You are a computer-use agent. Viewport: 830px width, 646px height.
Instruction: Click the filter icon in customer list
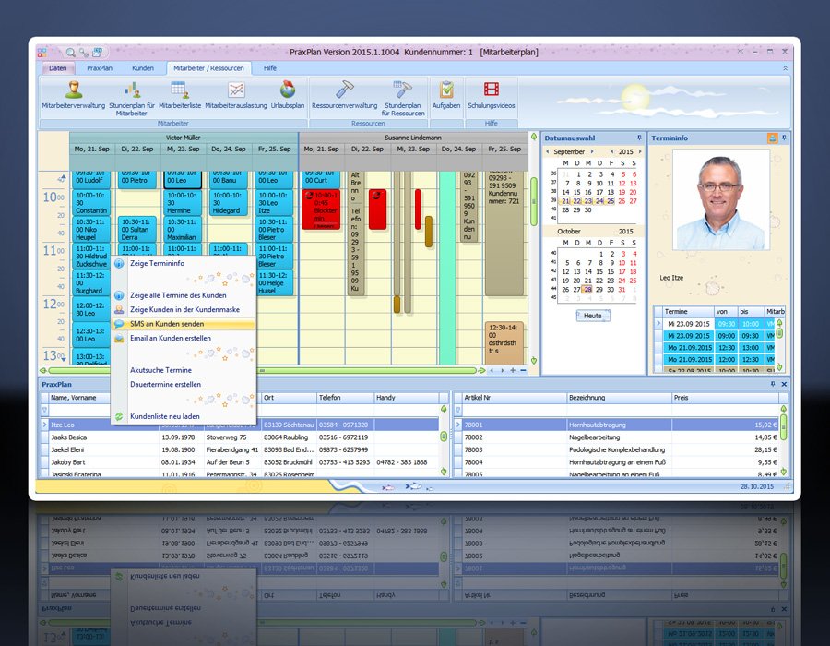coord(44,410)
